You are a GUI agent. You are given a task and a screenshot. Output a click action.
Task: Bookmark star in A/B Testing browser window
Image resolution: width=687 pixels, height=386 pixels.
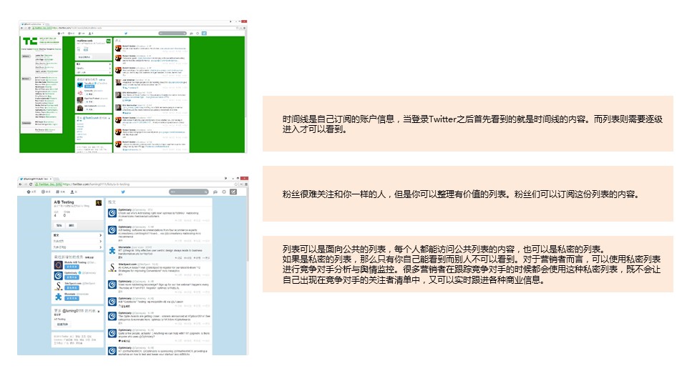(237, 184)
